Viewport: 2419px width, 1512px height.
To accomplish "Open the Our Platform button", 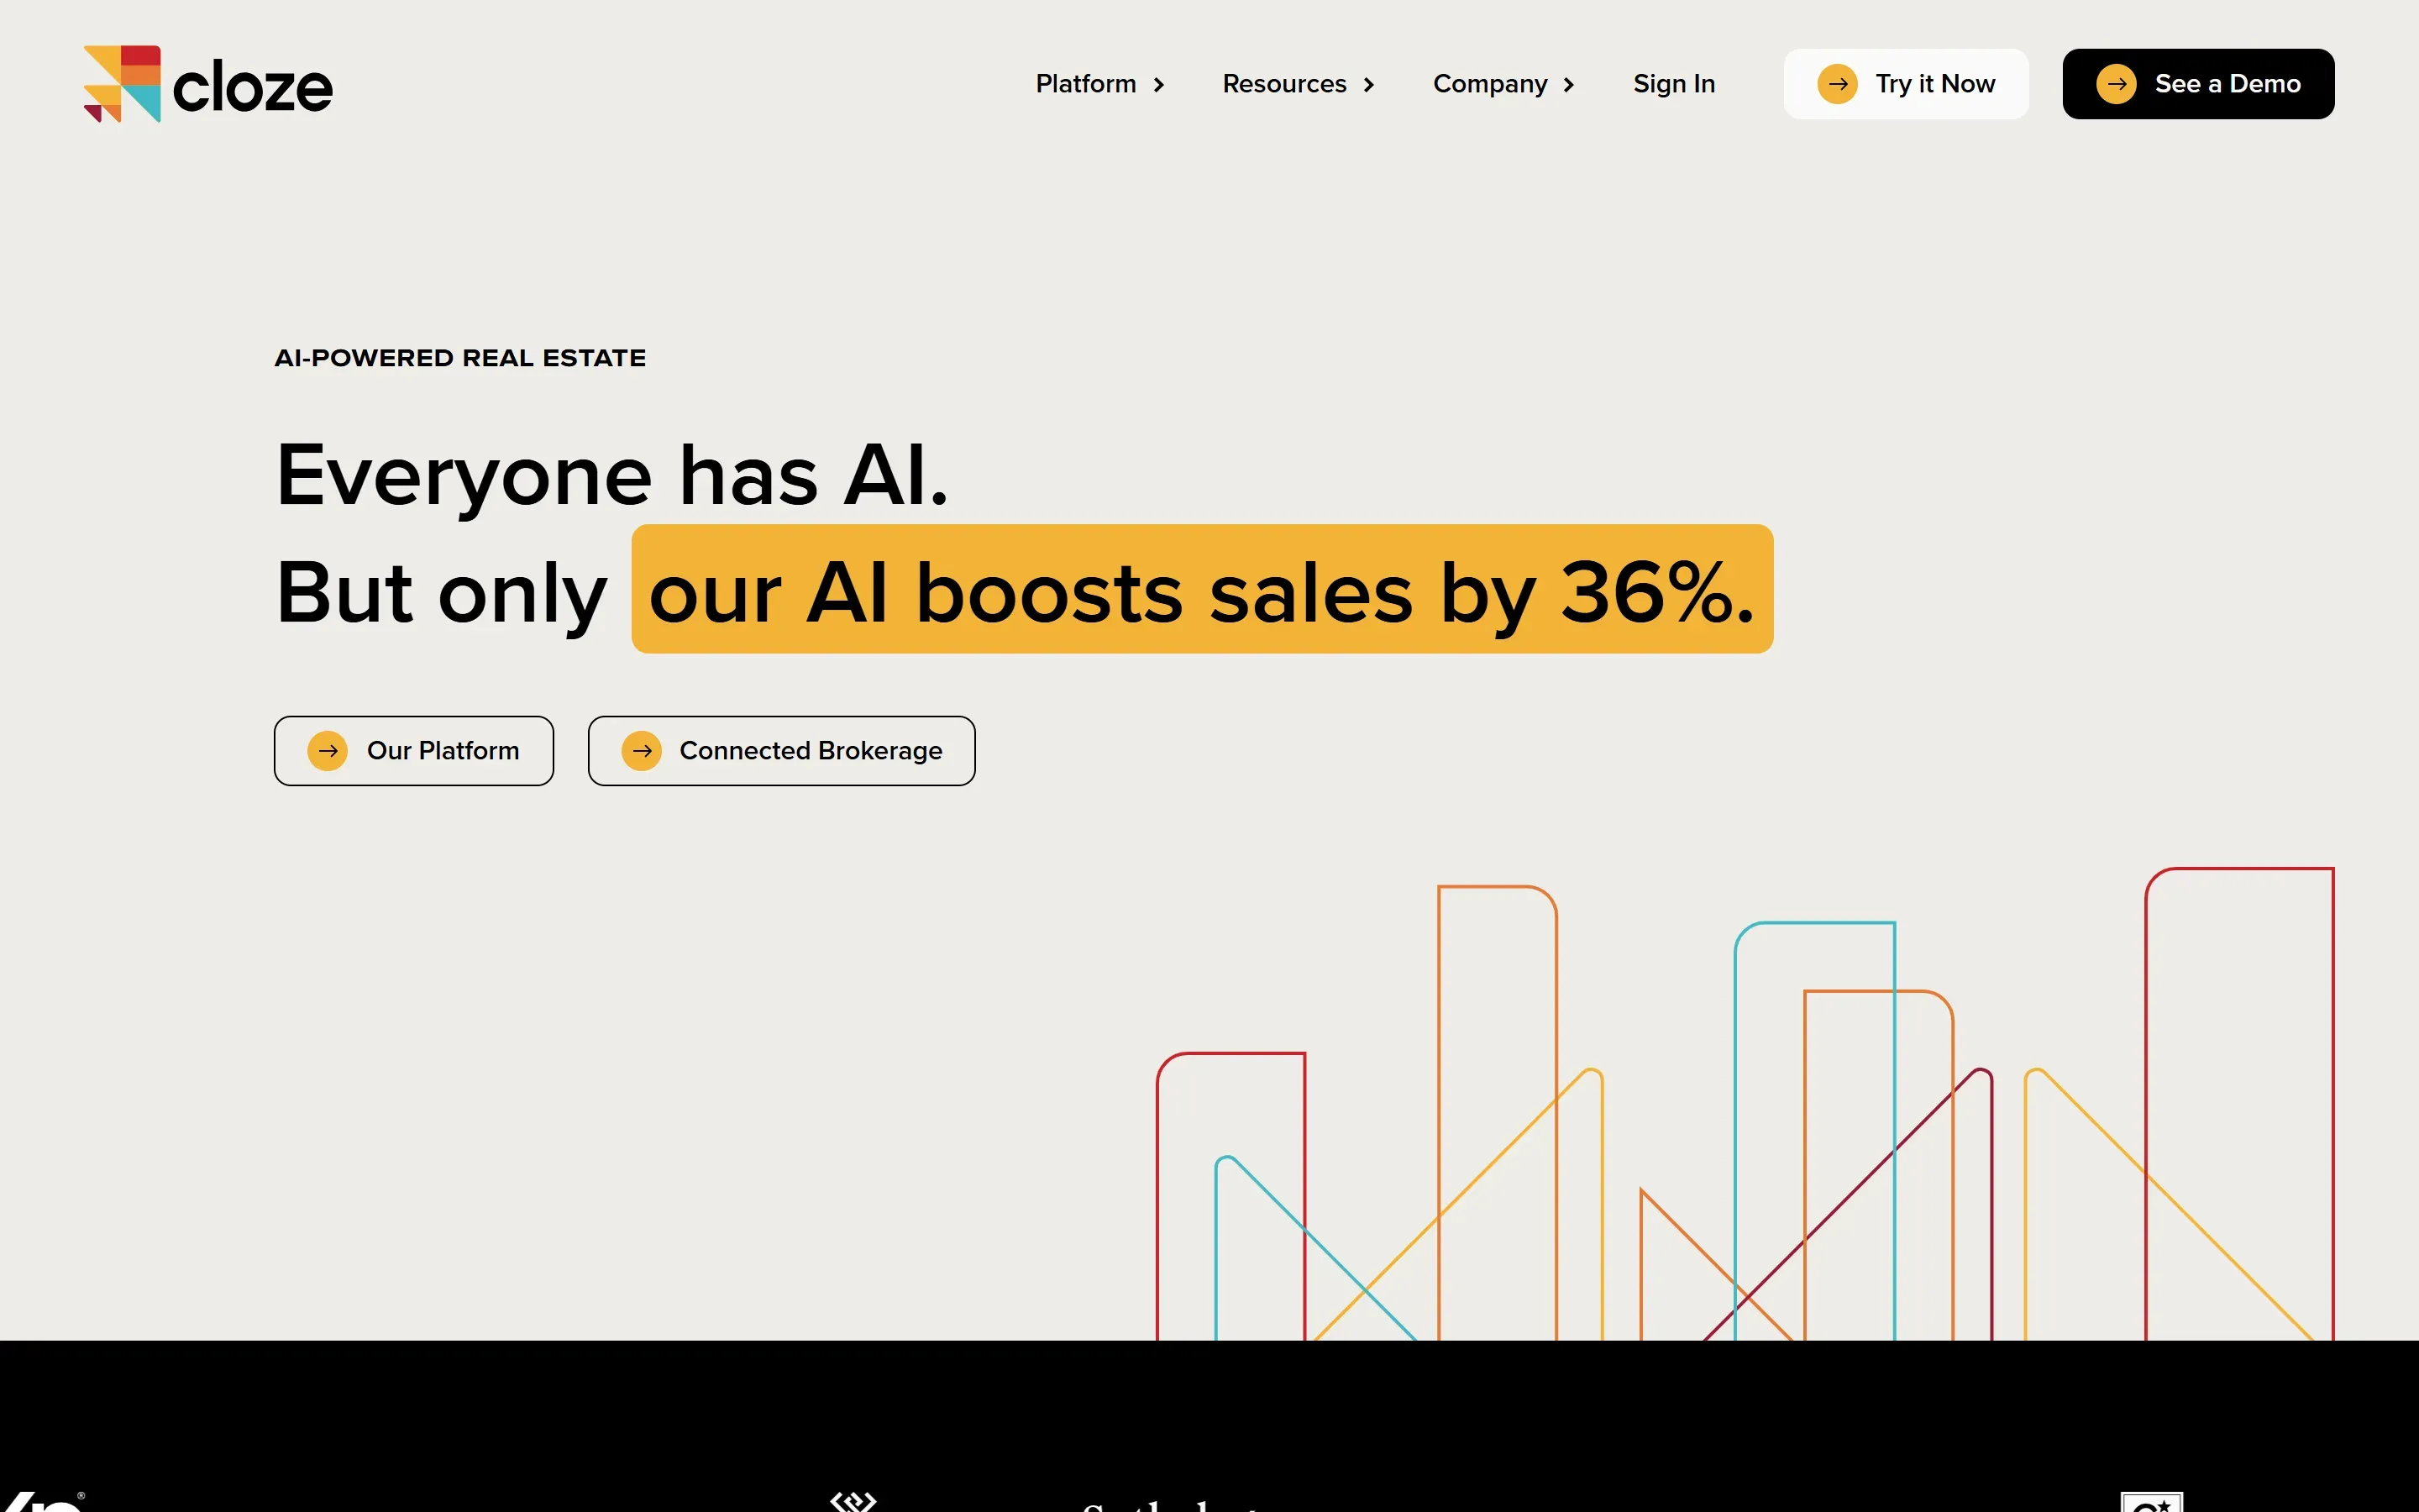I will tap(414, 751).
